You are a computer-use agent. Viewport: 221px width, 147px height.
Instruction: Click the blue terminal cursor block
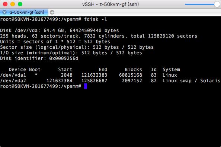click(x=86, y=86)
